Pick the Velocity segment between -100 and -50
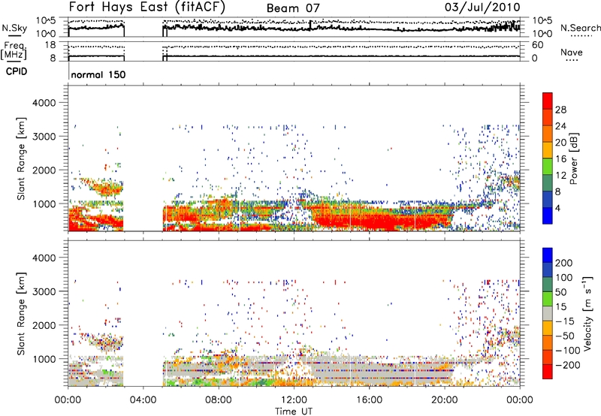This screenshot has width=601, height=416. [x=548, y=342]
